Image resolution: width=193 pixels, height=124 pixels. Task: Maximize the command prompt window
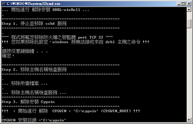click(183, 4)
